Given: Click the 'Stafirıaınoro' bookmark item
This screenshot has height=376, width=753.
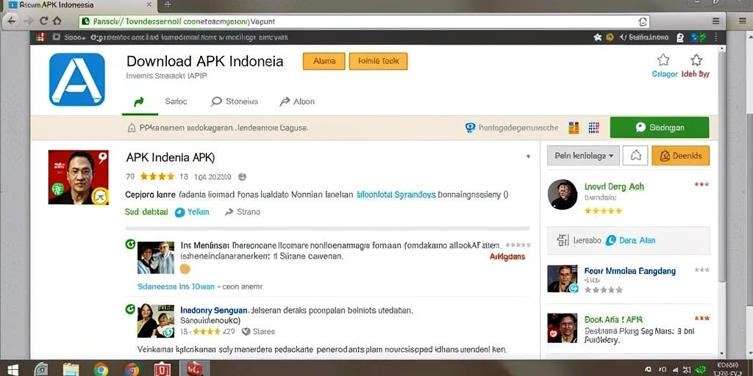Looking at the screenshot, I should coord(643,37).
